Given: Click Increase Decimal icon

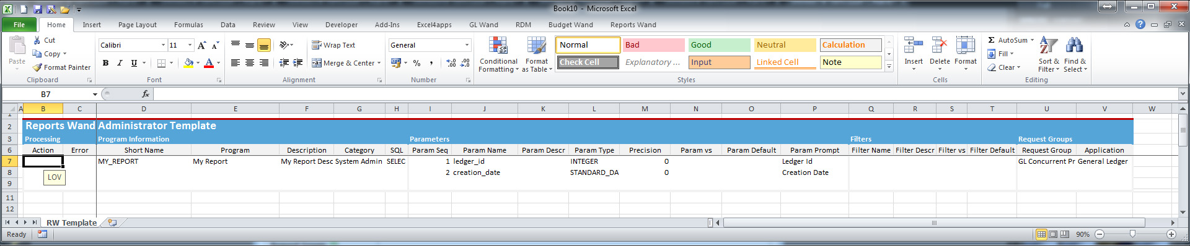Looking at the screenshot, I should click(451, 63).
